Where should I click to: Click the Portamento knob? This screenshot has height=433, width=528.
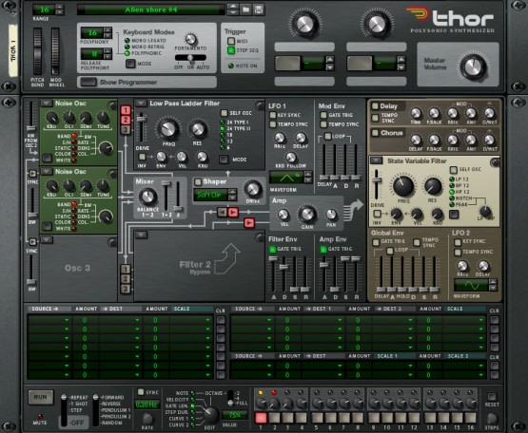coord(190,39)
